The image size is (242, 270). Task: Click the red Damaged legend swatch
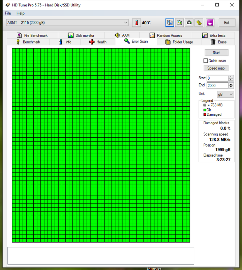(205, 114)
